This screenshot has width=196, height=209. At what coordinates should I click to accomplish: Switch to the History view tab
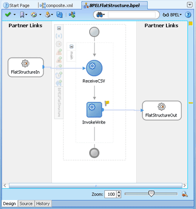tap(43, 204)
